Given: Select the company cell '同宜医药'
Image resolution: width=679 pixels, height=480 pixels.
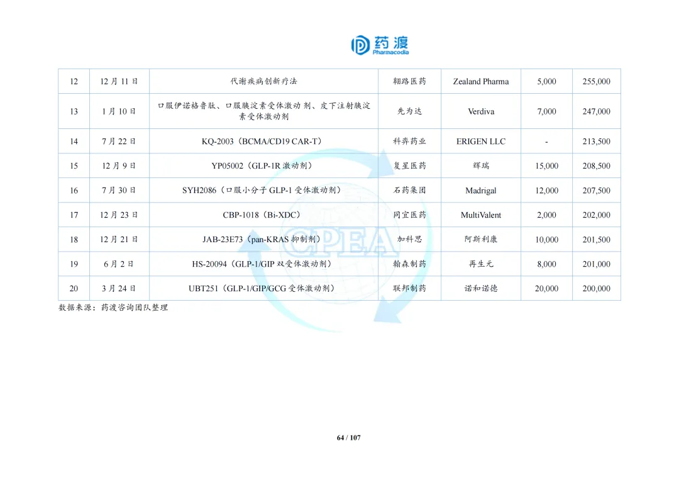Looking at the screenshot, I should [x=409, y=215].
